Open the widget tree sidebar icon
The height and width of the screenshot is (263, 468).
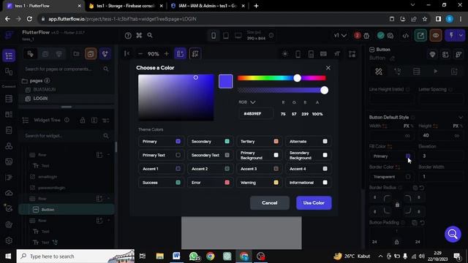coord(9,56)
